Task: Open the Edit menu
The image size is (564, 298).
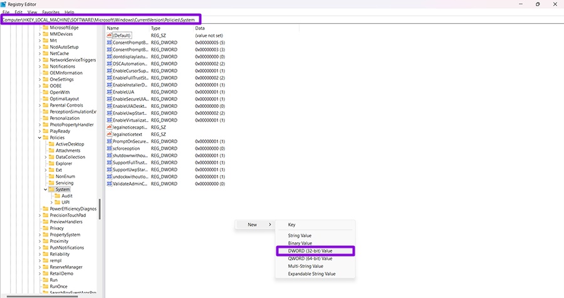Action: [19, 13]
